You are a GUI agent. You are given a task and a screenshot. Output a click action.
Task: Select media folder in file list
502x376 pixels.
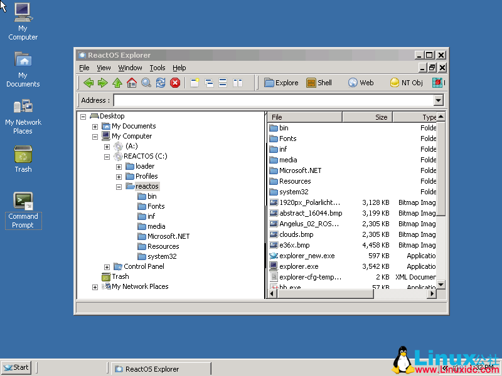coord(284,160)
